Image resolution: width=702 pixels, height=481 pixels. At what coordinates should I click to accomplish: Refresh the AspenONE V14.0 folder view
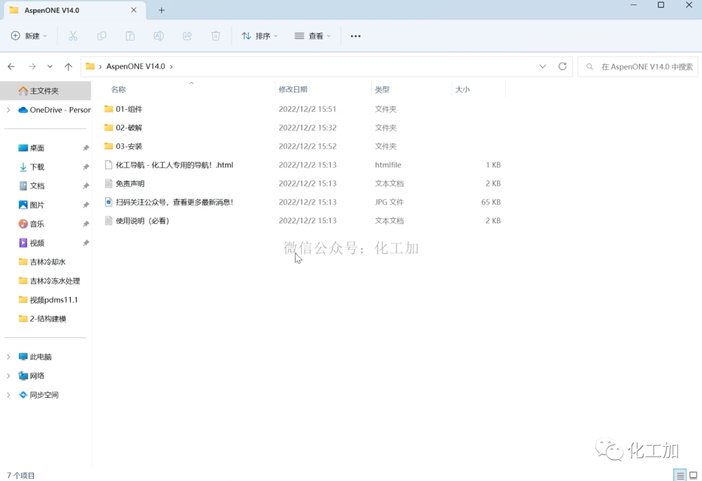pos(562,67)
